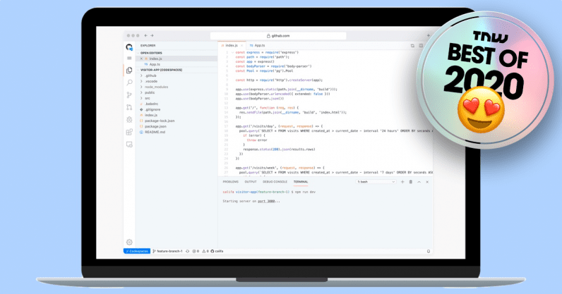Screen dimensions: 562x294
Task: Switch to the App.ts editor tab
Action: tap(257, 46)
